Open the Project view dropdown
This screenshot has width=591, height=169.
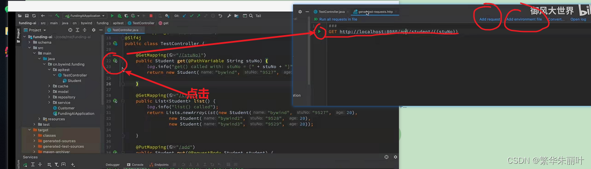35,30
